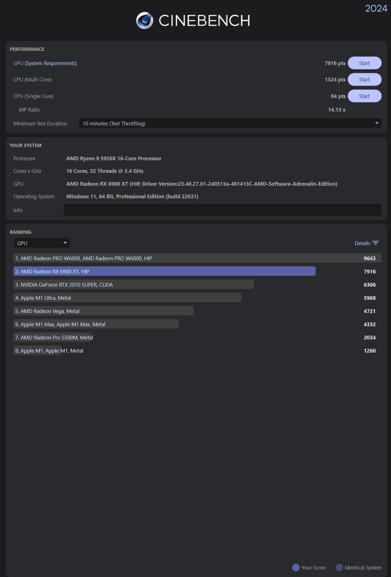Click the 1324 pts multi core score
The image size is (391, 577).
click(x=335, y=80)
